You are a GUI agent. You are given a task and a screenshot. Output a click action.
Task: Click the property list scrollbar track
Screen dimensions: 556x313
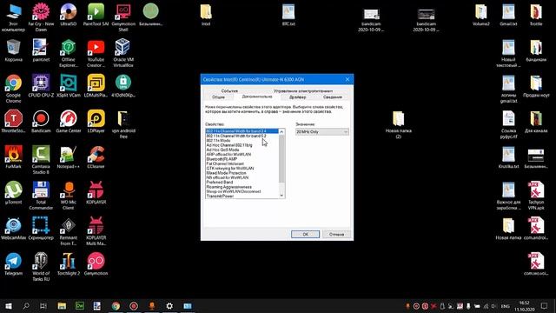click(x=281, y=188)
